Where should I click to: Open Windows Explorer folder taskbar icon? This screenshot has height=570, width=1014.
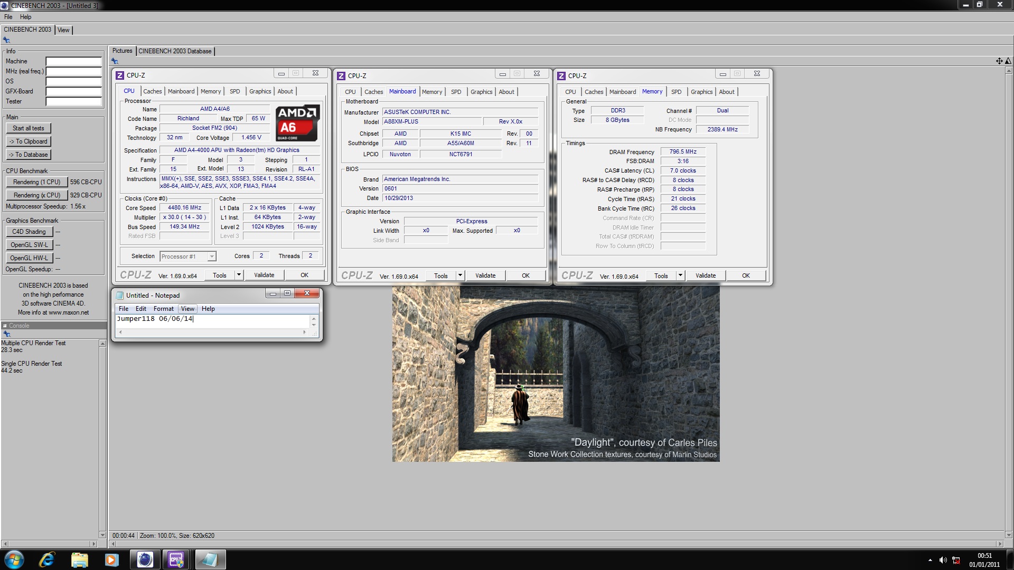click(x=79, y=559)
